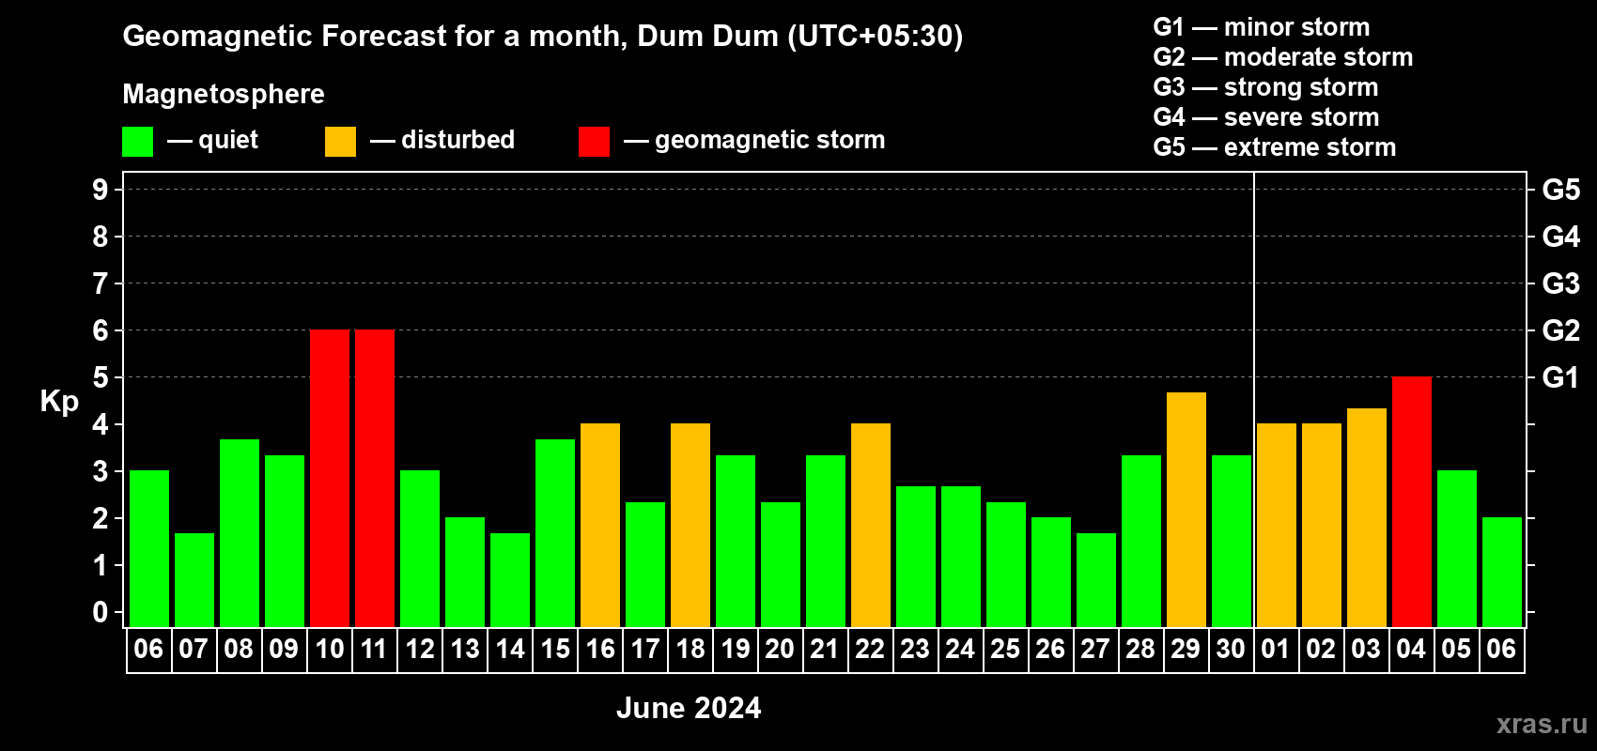Select the red bar for June 11
Screen dimensions: 1597x751
[375, 479]
